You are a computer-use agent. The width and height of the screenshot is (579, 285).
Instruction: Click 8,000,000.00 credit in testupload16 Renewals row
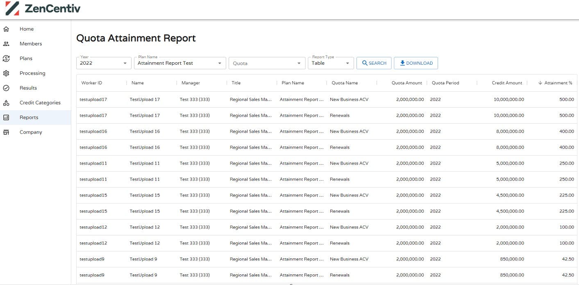click(x=510, y=147)
